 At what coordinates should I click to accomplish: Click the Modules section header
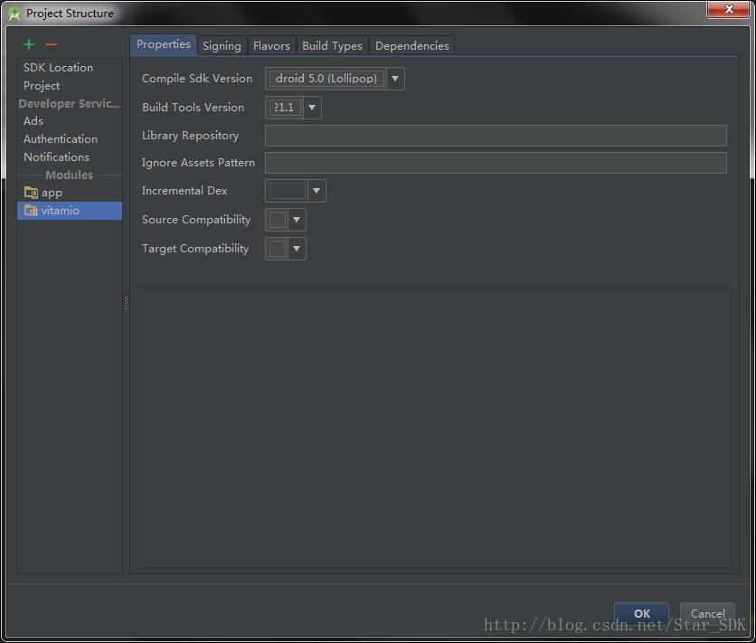click(70, 175)
